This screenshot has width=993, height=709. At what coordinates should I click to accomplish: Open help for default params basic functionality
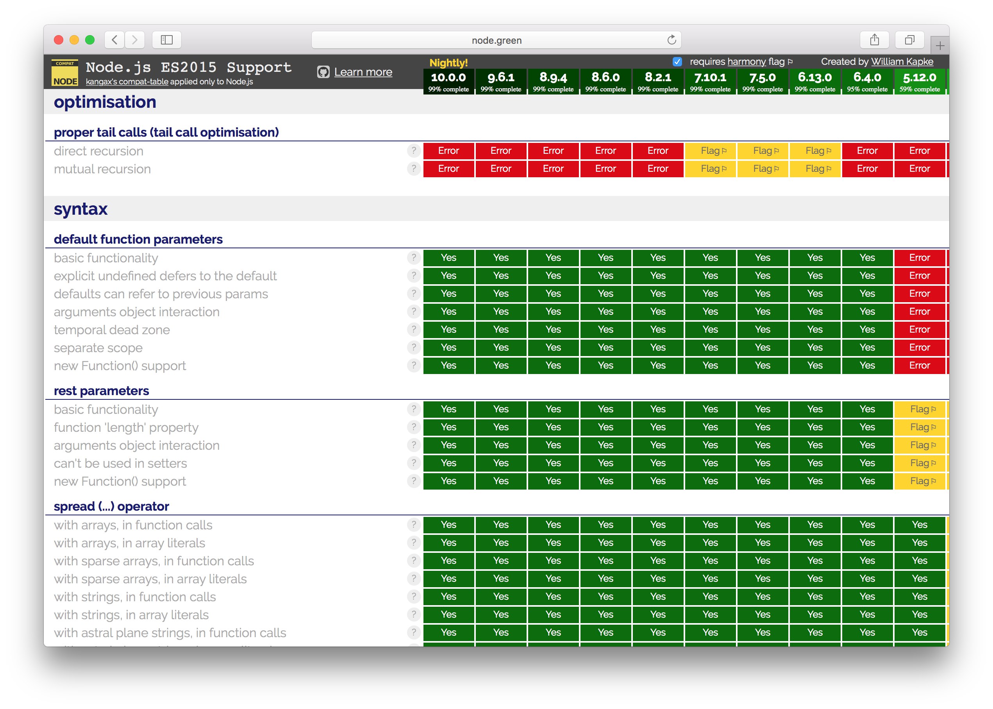coord(413,258)
